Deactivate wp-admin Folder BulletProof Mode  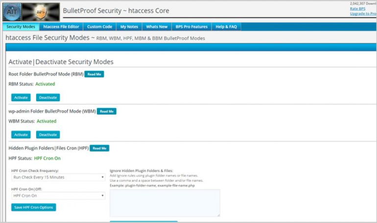click(48, 134)
